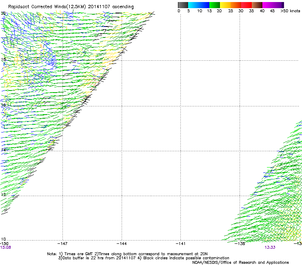Image resolution: width=302 pixels, height=265 pixels.
Task: Select the green 15-20 knots color swatch
Action: coord(215,5)
